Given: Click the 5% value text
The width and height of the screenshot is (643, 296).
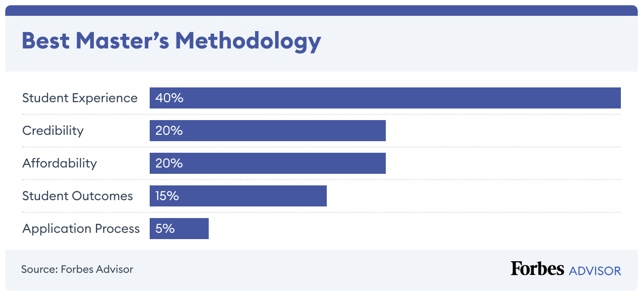Looking at the screenshot, I should pyautogui.click(x=165, y=229).
